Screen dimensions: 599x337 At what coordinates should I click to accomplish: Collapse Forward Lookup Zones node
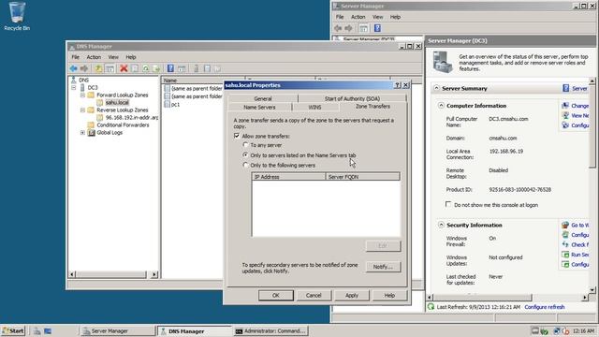click(82, 95)
